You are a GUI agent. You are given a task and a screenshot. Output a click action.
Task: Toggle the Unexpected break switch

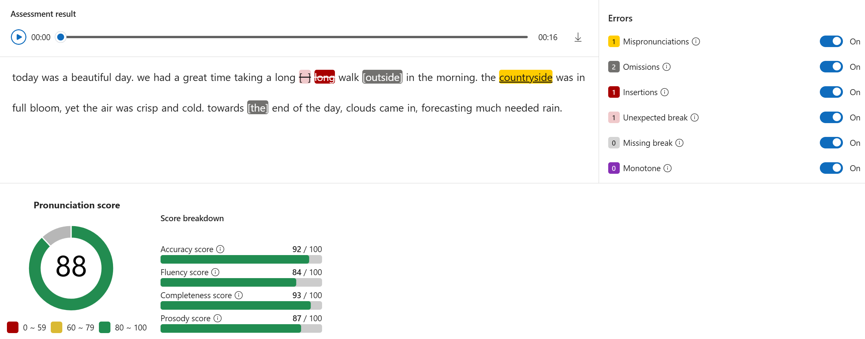[x=831, y=118]
